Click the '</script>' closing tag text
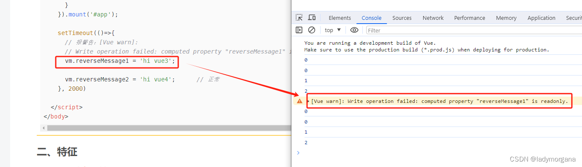582x167 pixels. point(66,107)
